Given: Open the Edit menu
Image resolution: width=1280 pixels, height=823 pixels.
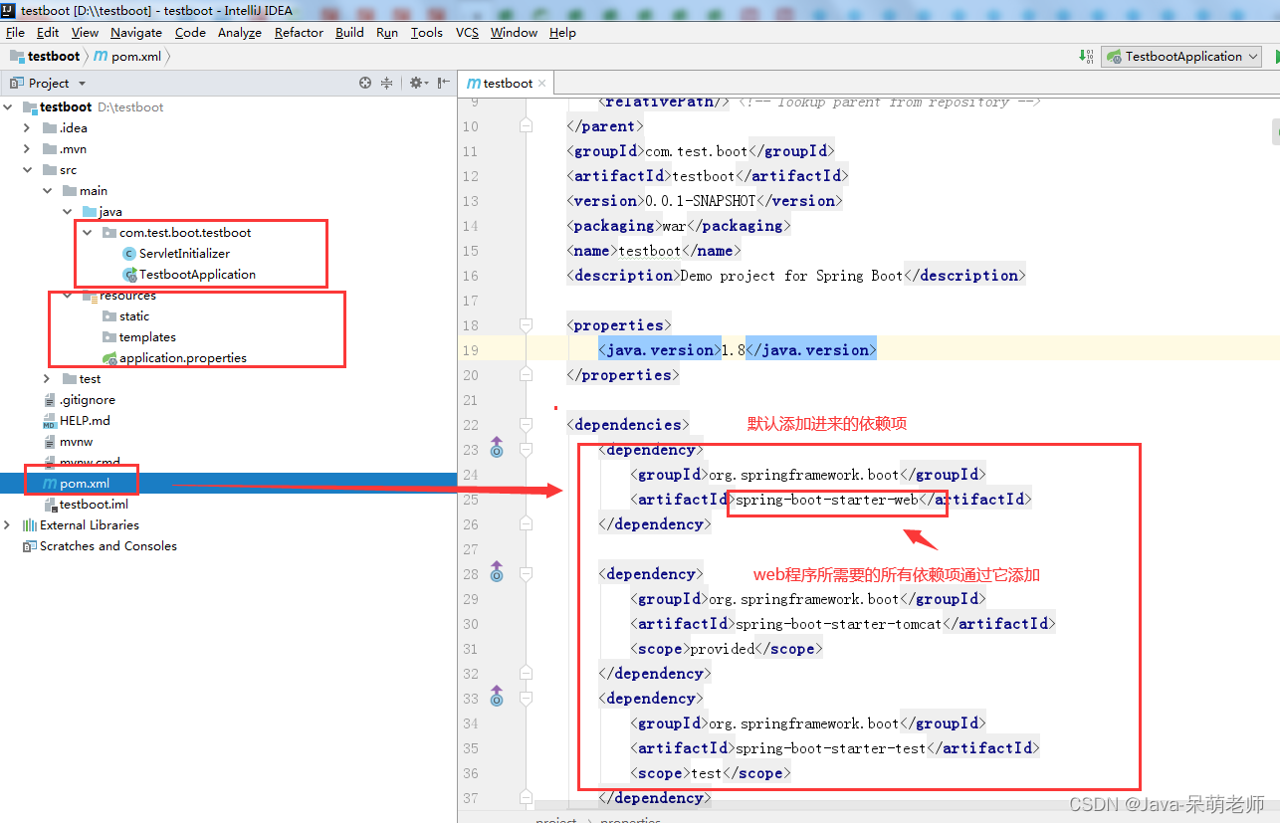Looking at the screenshot, I should pos(48,33).
